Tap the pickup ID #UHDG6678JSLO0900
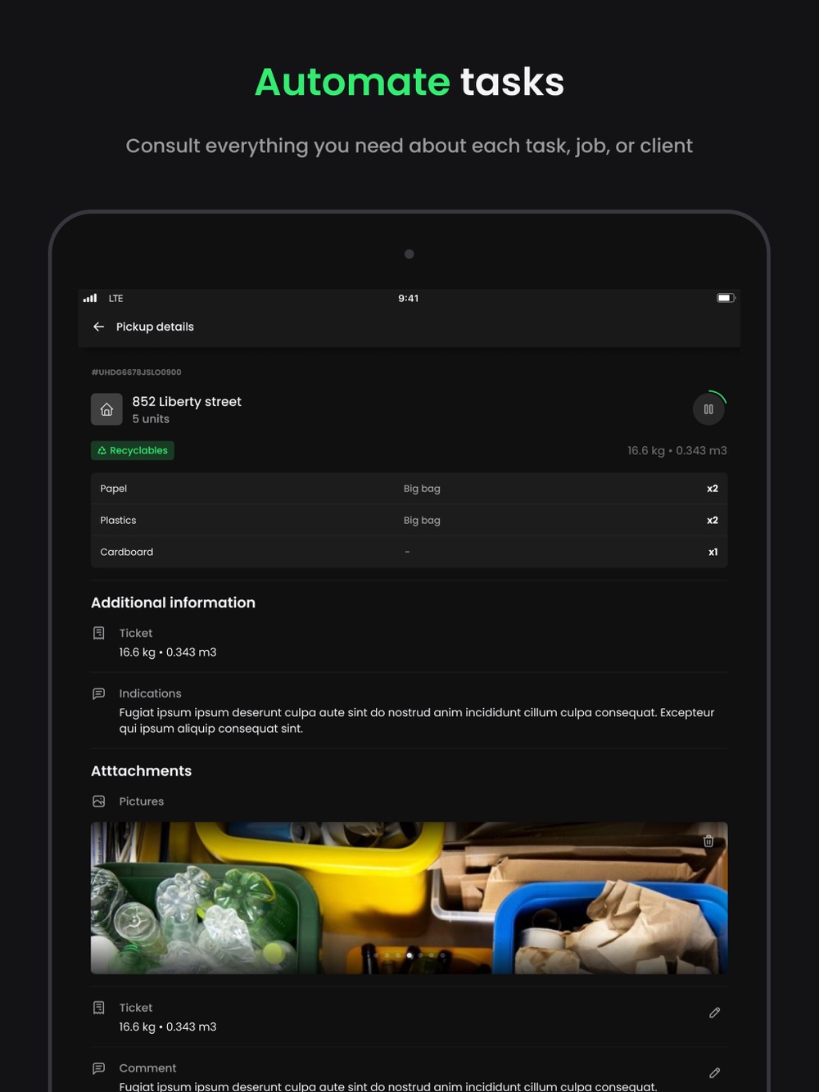 pos(137,372)
